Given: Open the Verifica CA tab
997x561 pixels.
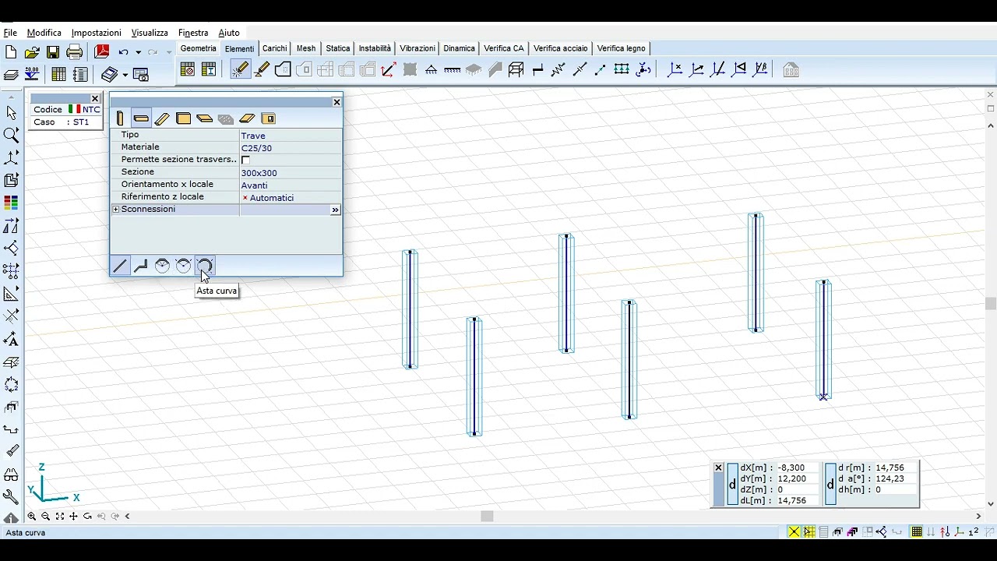Looking at the screenshot, I should point(504,48).
